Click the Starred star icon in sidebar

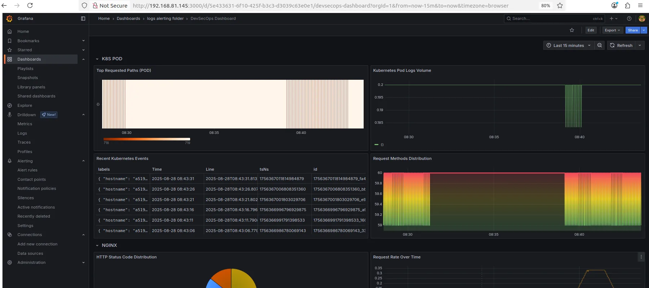tap(10, 50)
